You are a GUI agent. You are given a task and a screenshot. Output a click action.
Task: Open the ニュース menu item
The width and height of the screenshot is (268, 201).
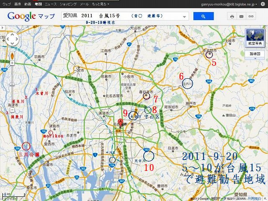51,4
